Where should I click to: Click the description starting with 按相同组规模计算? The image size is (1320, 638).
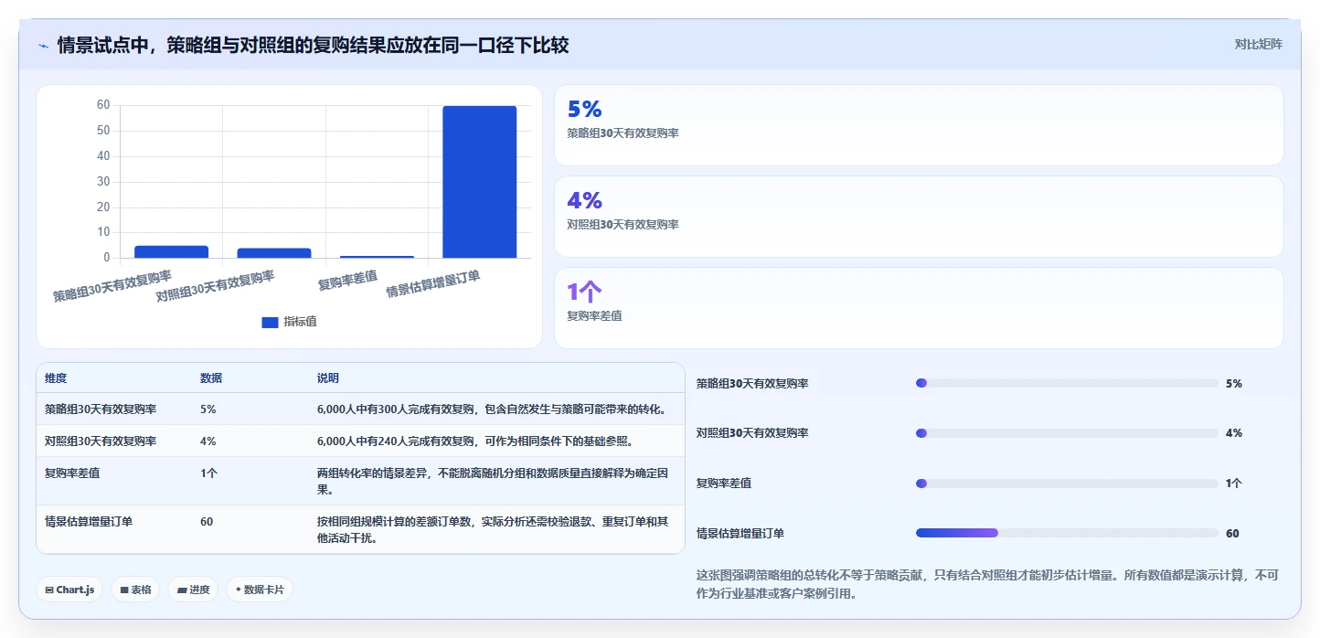click(x=495, y=529)
